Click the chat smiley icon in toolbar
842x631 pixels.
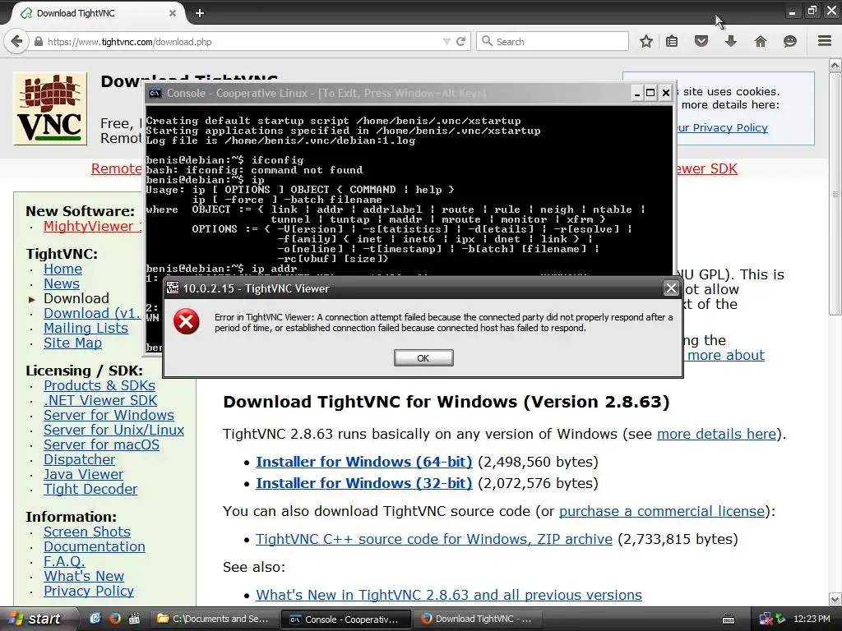tap(790, 41)
